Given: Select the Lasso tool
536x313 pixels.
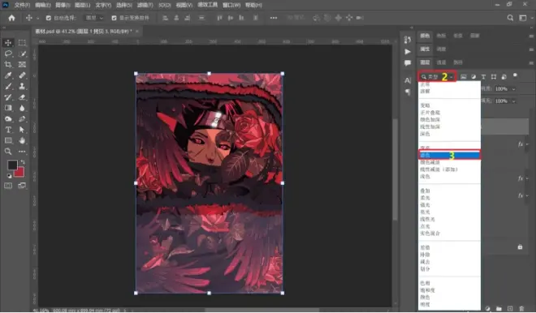Looking at the screenshot, I should click(x=8, y=54).
